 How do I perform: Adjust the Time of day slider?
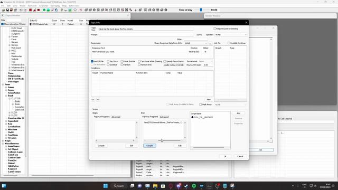(x=201, y=10)
